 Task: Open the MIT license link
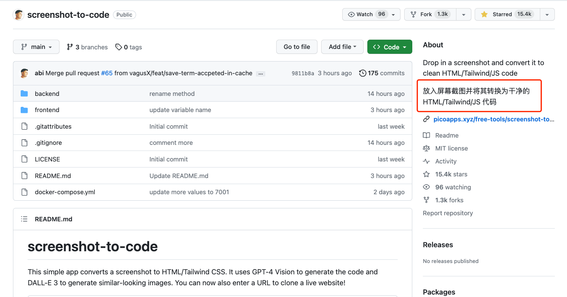[452, 148]
